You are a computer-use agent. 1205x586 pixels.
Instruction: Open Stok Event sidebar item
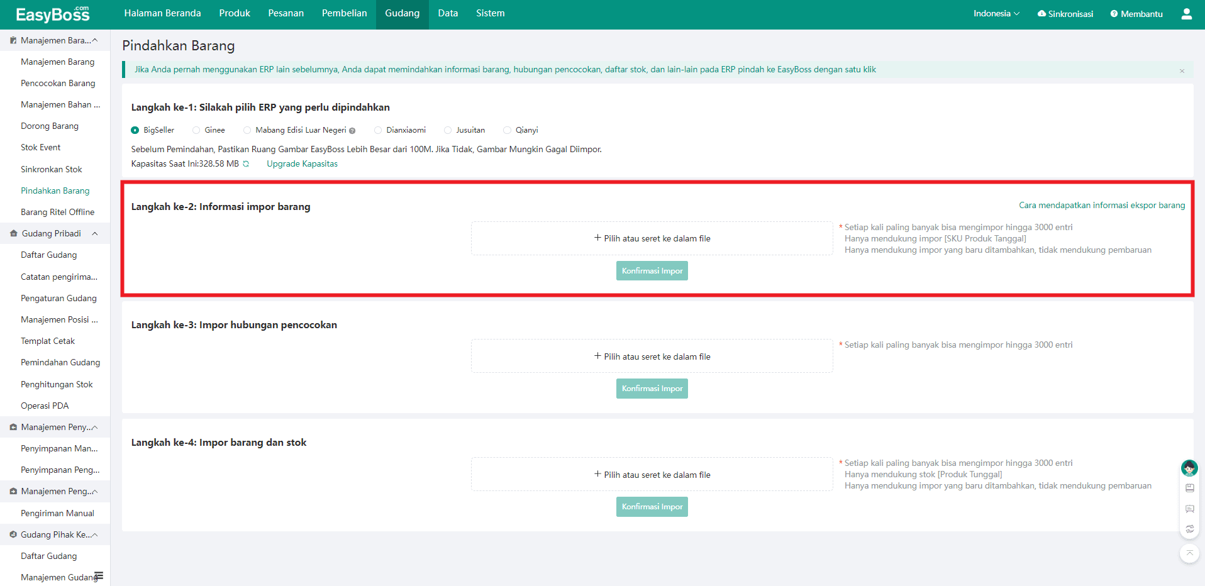pyautogui.click(x=41, y=147)
